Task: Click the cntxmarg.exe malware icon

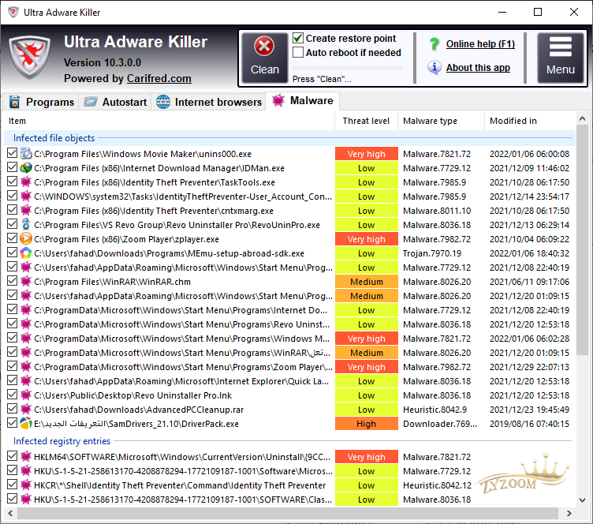Action: click(26, 211)
